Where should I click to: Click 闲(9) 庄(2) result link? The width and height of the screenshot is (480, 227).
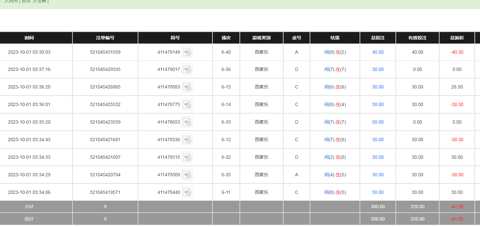click(x=335, y=52)
